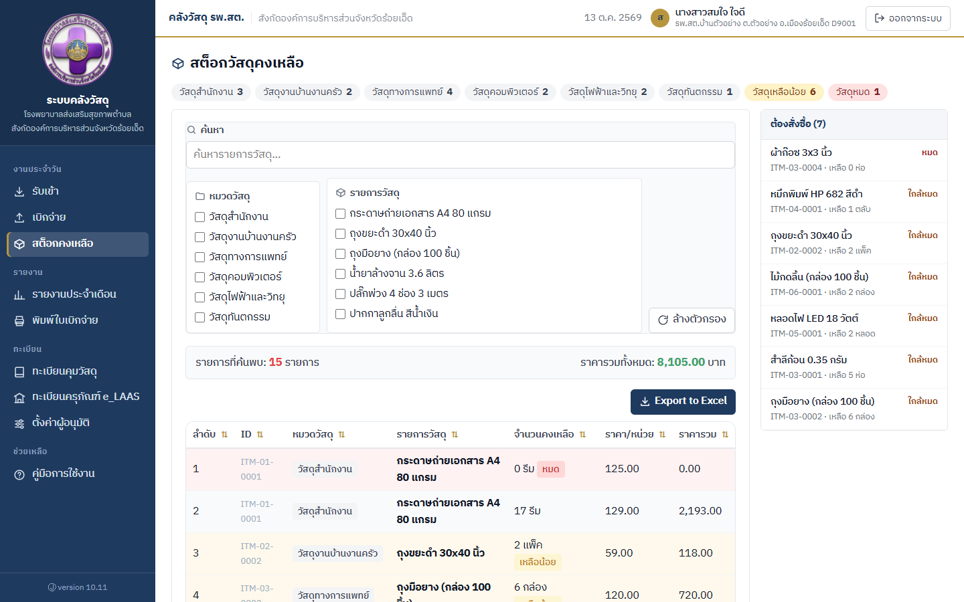Click total value 8,105.00
This screenshot has width=964, height=602.
(x=681, y=363)
